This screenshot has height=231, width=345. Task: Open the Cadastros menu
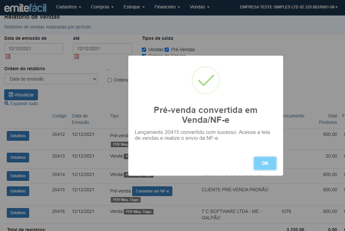coord(68,7)
